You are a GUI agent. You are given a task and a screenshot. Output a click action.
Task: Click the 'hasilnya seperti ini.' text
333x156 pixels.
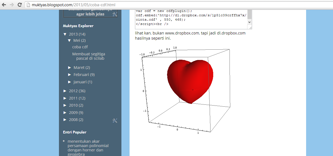point(153,38)
